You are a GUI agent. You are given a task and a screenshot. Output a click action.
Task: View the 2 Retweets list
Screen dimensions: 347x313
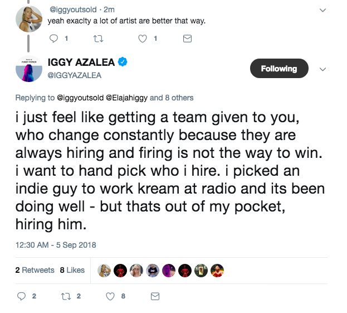[35, 270]
